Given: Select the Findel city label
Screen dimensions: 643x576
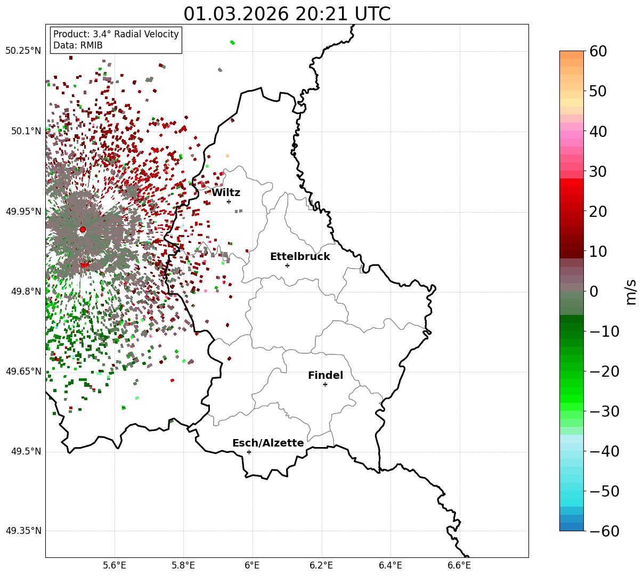Looking at the screenshot, I should (x=325, y=376).
